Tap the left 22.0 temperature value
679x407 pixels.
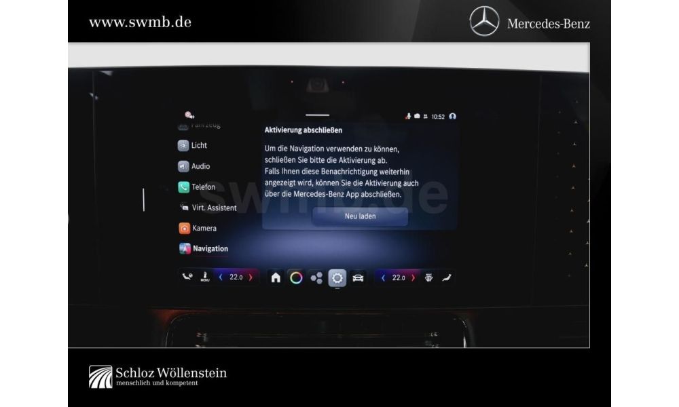[x=236, y=277]
